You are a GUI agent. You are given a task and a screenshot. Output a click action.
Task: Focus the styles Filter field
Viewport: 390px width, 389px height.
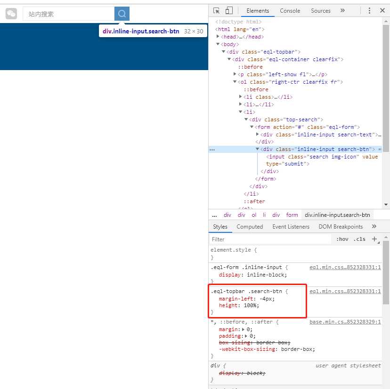tap(271, 239)
